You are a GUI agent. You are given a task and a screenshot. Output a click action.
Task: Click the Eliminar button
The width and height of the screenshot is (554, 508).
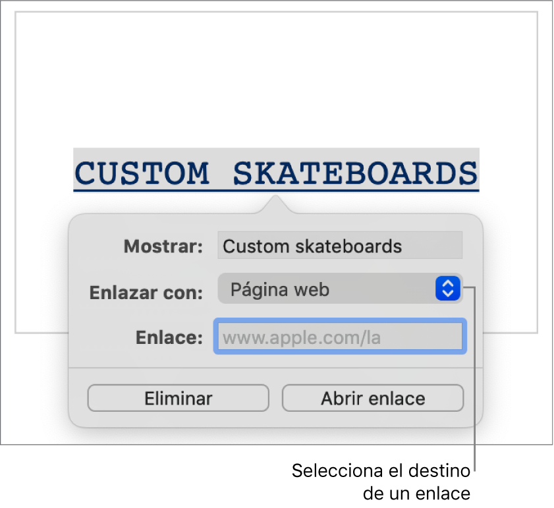coord(178,399)
